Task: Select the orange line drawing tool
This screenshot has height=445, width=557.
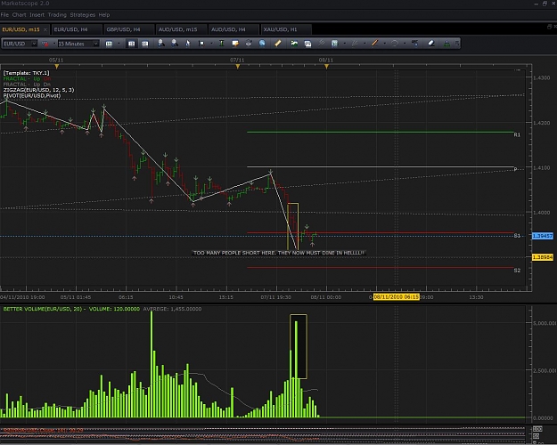Action: (374, 44)
